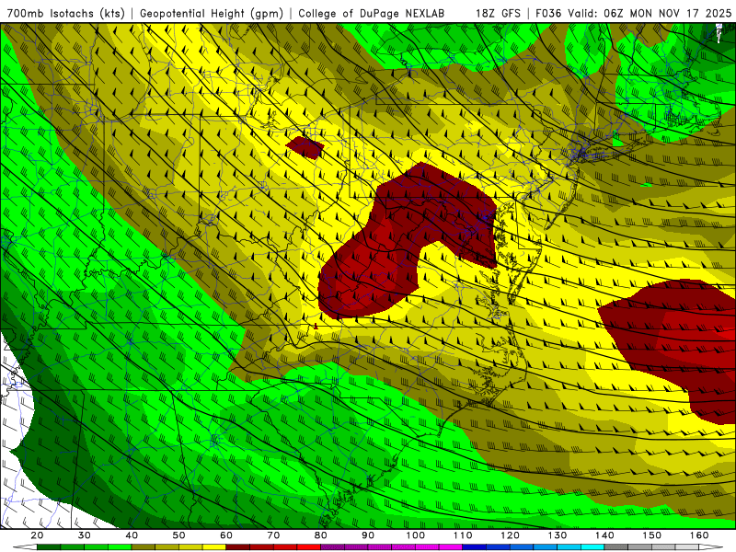The image size is (736, 552).
Task: Select the bright magenta swatch just before 110
Action: (x=451, y=547)
